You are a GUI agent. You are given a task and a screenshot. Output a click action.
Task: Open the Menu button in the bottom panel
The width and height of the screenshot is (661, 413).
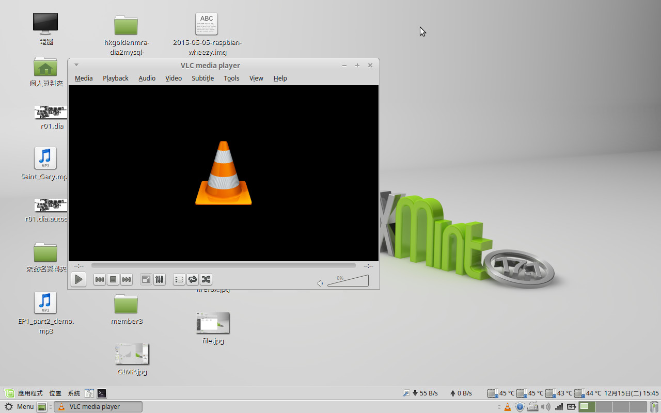point(19,407)
